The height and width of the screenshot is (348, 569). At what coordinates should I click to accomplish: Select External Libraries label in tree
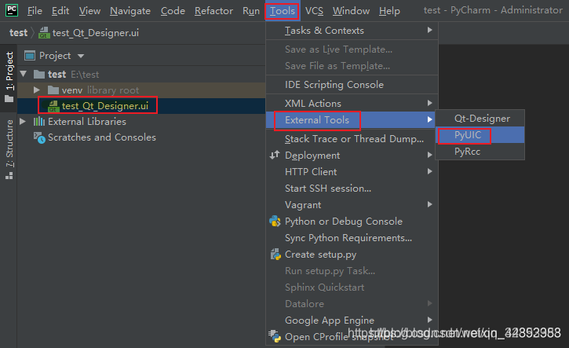(87, 121)
